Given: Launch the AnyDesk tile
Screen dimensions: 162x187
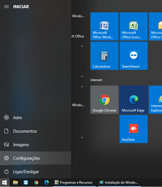Looking at the screenshot, I should (x=134, y=129).
